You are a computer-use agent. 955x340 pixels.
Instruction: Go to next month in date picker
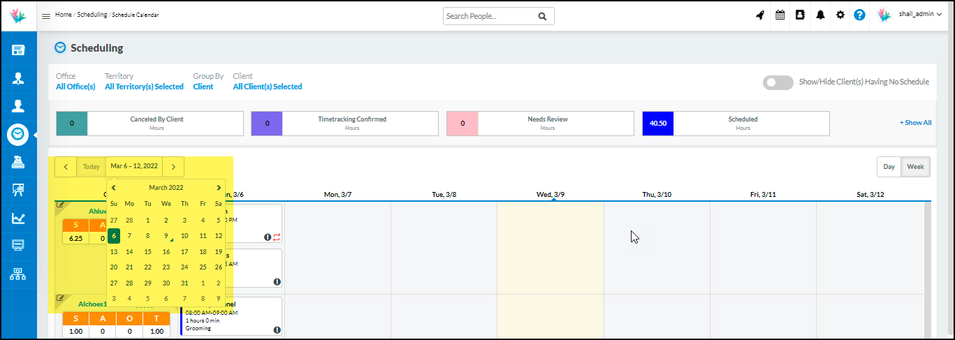[x=219, y=188]
